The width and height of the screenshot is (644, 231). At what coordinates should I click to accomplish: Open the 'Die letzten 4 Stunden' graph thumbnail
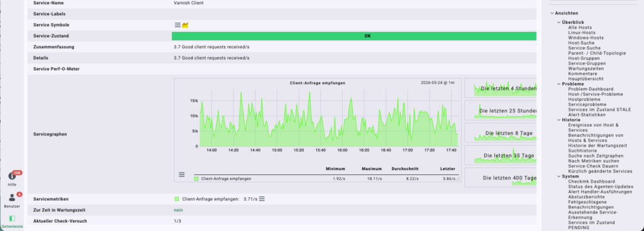point(500,88)
